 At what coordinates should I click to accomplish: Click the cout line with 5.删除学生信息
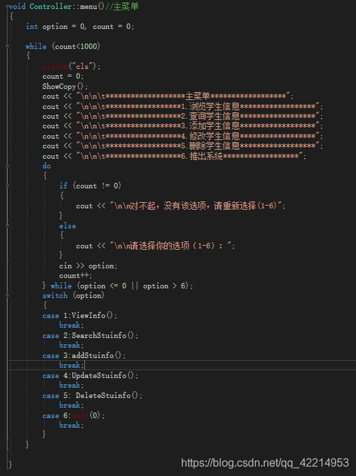[182, 146]
